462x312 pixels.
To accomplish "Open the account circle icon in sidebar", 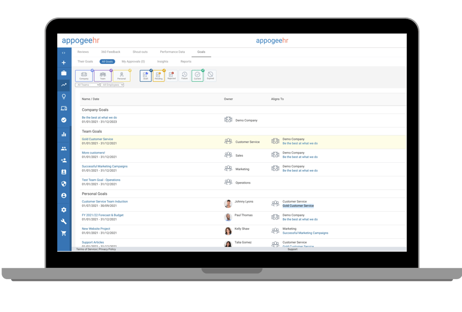I will [x=64, y=196].
